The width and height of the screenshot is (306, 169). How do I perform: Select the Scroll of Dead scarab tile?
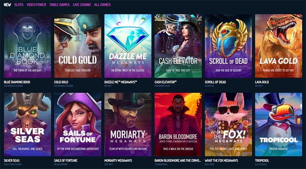[x=228, y=46]
